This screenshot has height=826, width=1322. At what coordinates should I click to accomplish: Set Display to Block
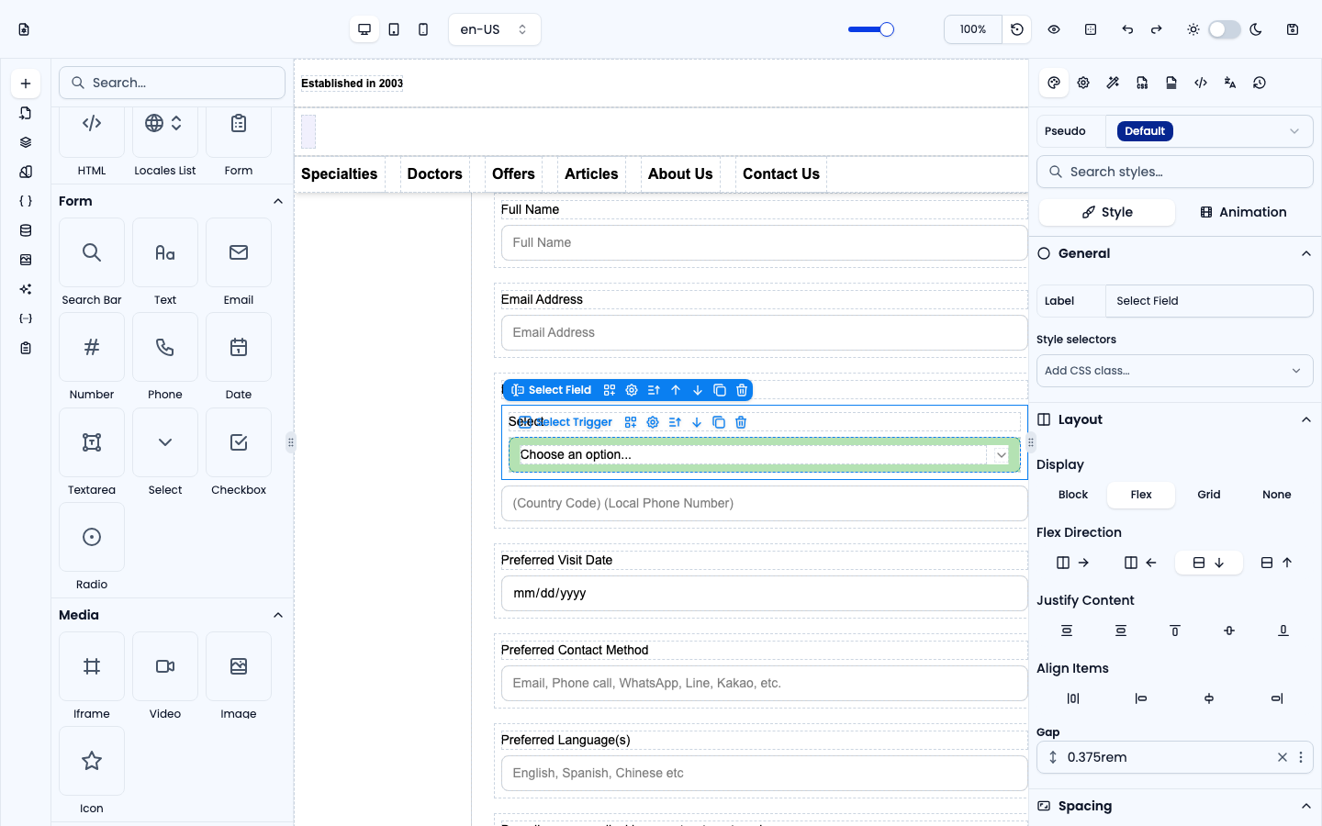[1073, 495]
